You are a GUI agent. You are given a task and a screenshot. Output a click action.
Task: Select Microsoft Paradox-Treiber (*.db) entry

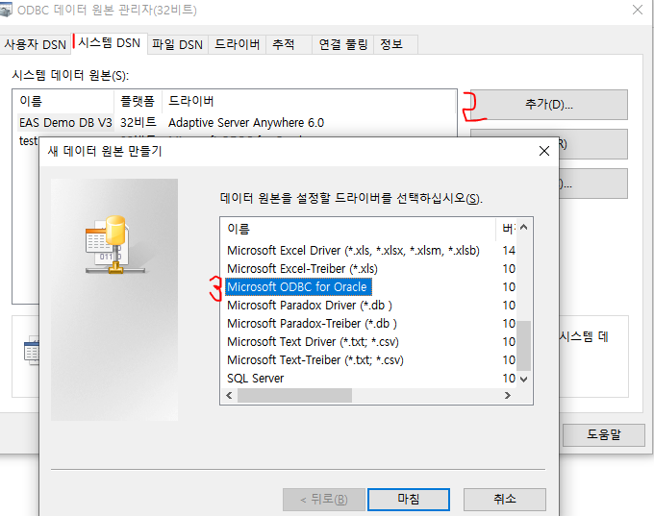312,324
